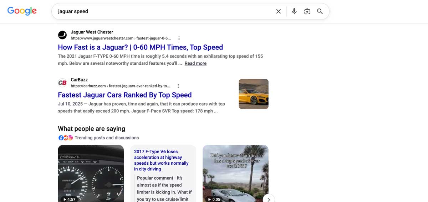Screen dimensions: 428x202
Task: Click the carbuzz.com URL text
Action: click(x=120, y=86)
